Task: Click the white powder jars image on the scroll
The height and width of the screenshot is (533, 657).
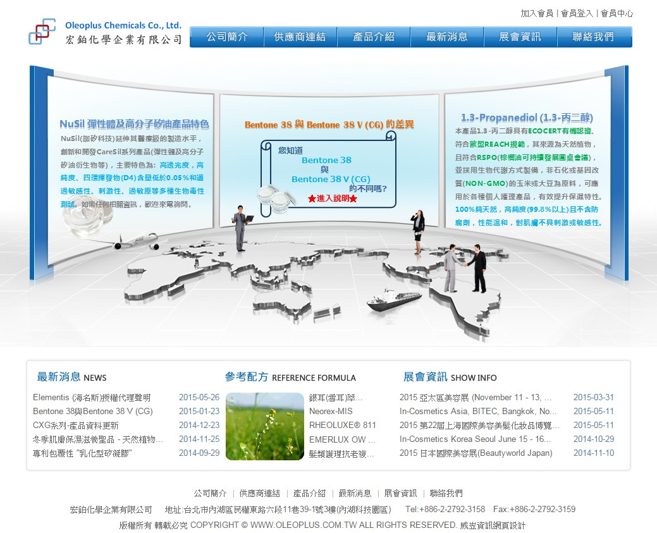Action: tap(276, 199)
